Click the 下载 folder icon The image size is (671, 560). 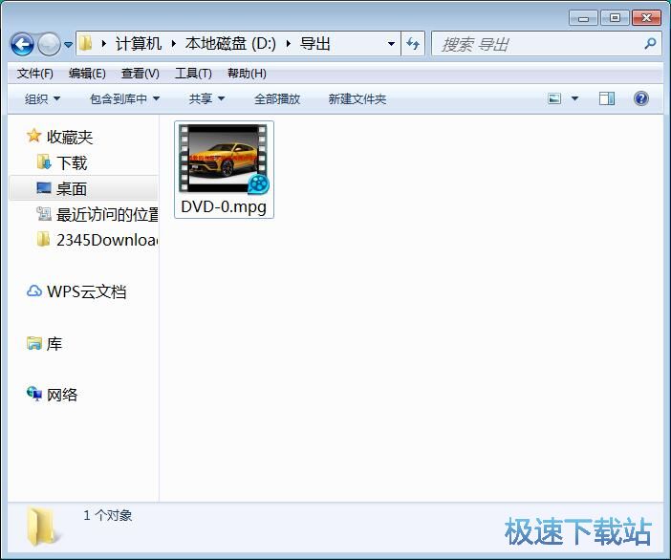[44, 162]
